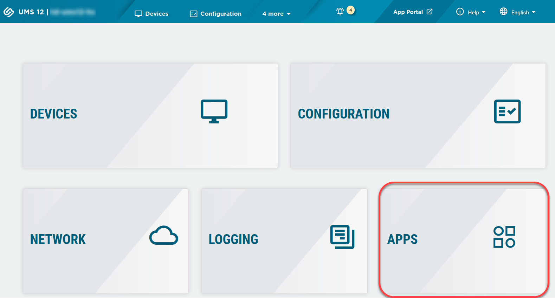Open the CONFIGURATION tile label
The height and width of the screenshot is (298, 555).
(343, 114)
